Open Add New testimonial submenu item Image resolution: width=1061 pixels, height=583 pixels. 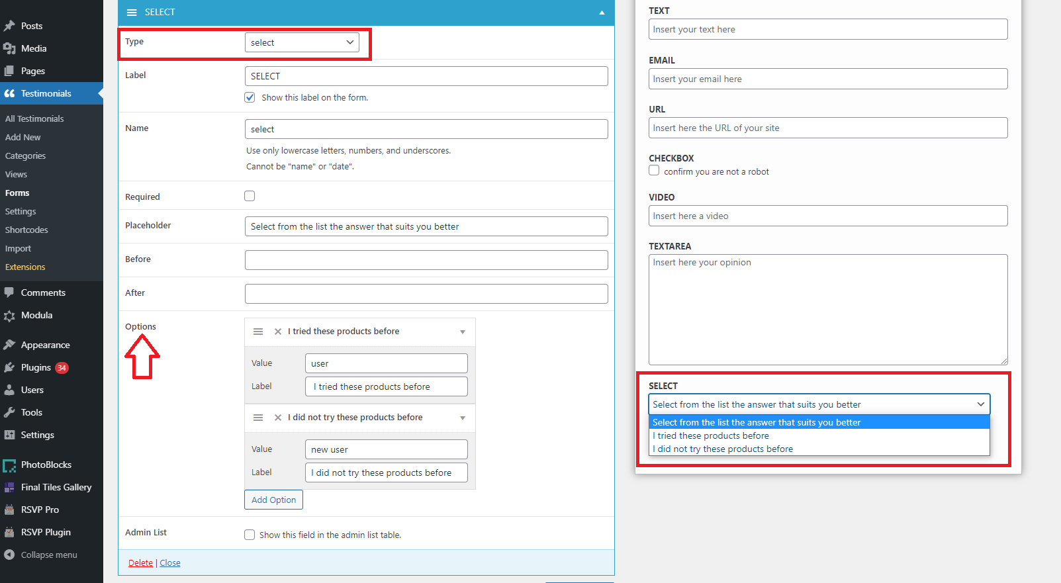tap(23, 137)
